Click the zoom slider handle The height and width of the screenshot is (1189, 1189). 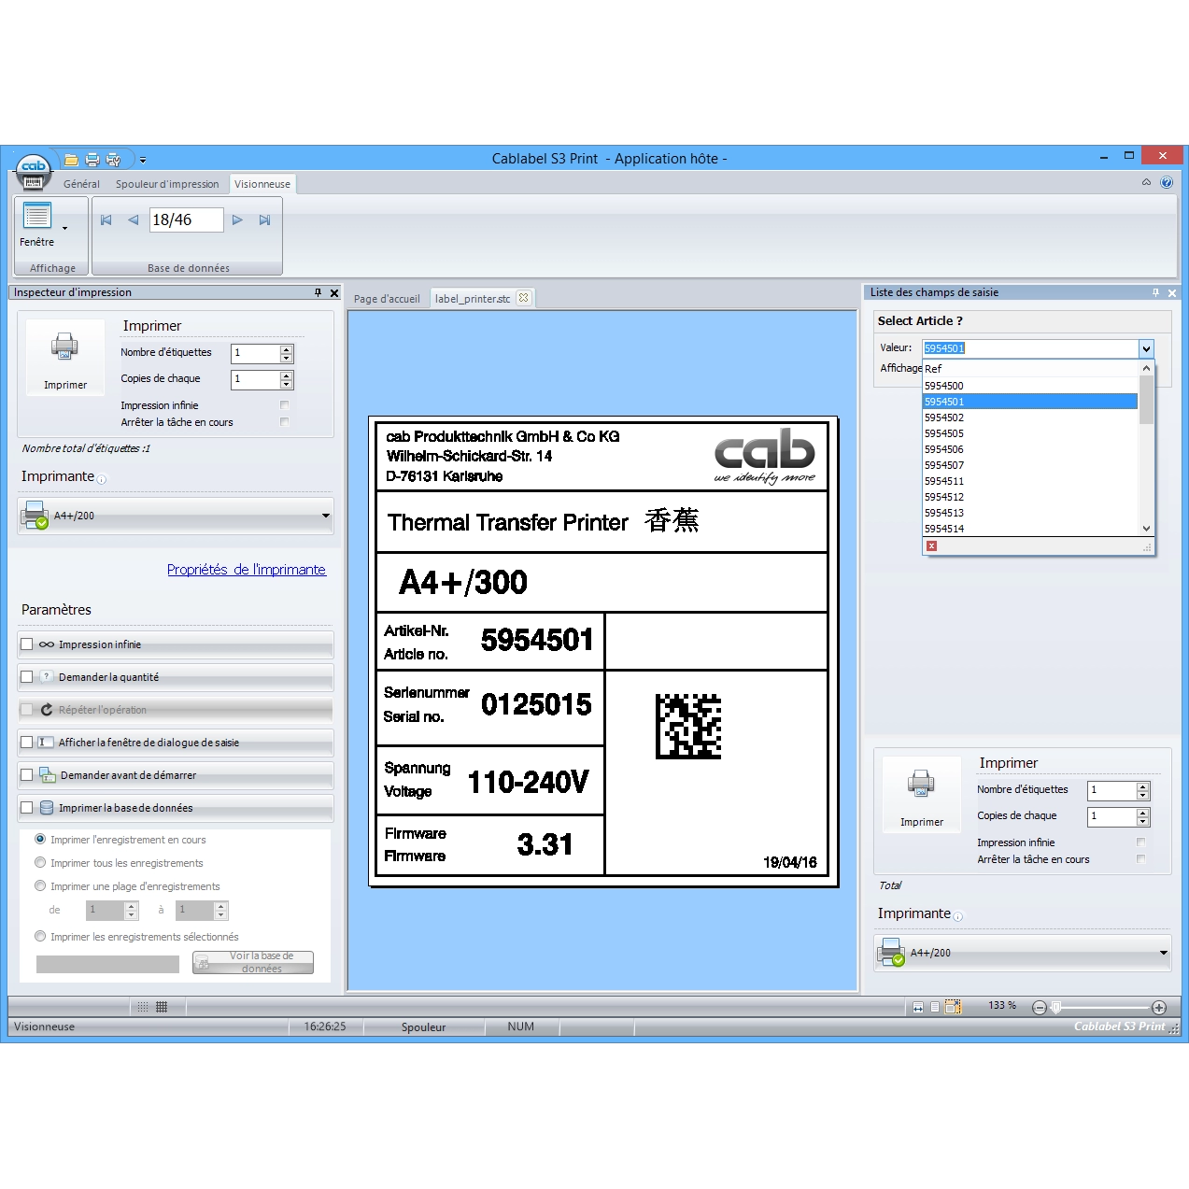[1056, 1007]
